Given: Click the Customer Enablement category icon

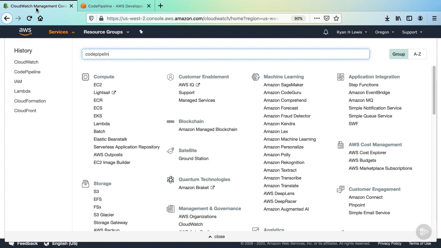Looking at the screenshot, I should pyautogui.click(x=171, y=77).
